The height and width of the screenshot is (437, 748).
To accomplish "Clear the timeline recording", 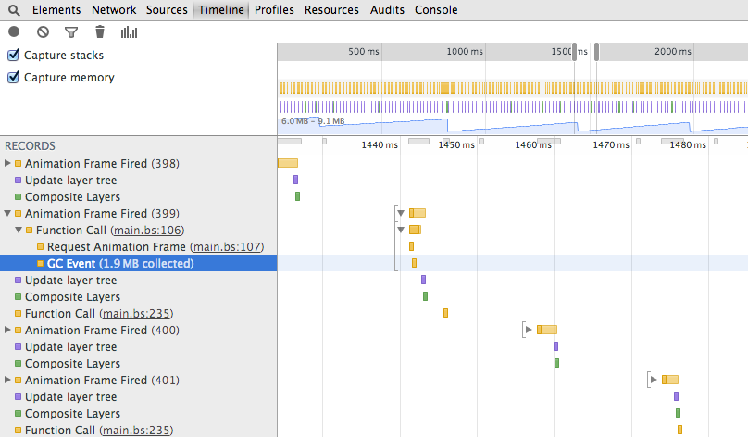I will 43,31.
